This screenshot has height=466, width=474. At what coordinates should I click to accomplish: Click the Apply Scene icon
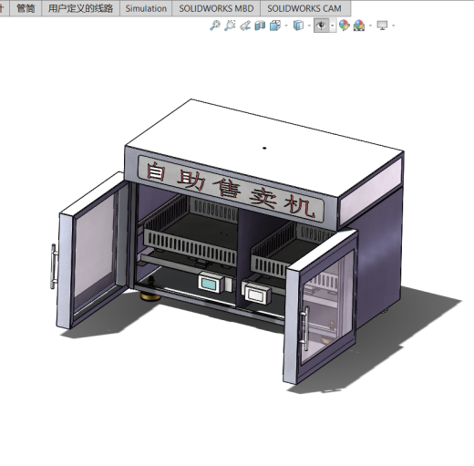click(359, 26)
